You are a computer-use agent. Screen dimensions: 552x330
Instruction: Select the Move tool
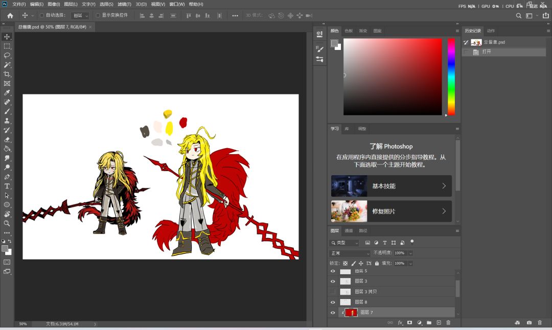(7, 37)
